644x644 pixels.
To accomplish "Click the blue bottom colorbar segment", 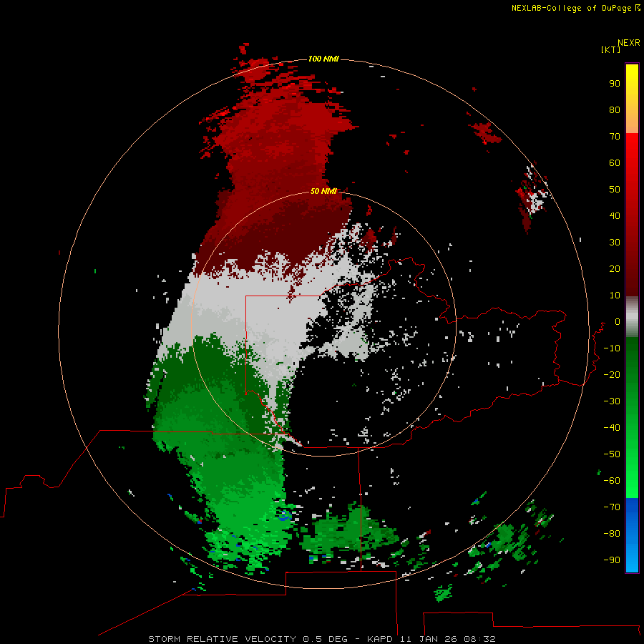I will pos(632,535).
